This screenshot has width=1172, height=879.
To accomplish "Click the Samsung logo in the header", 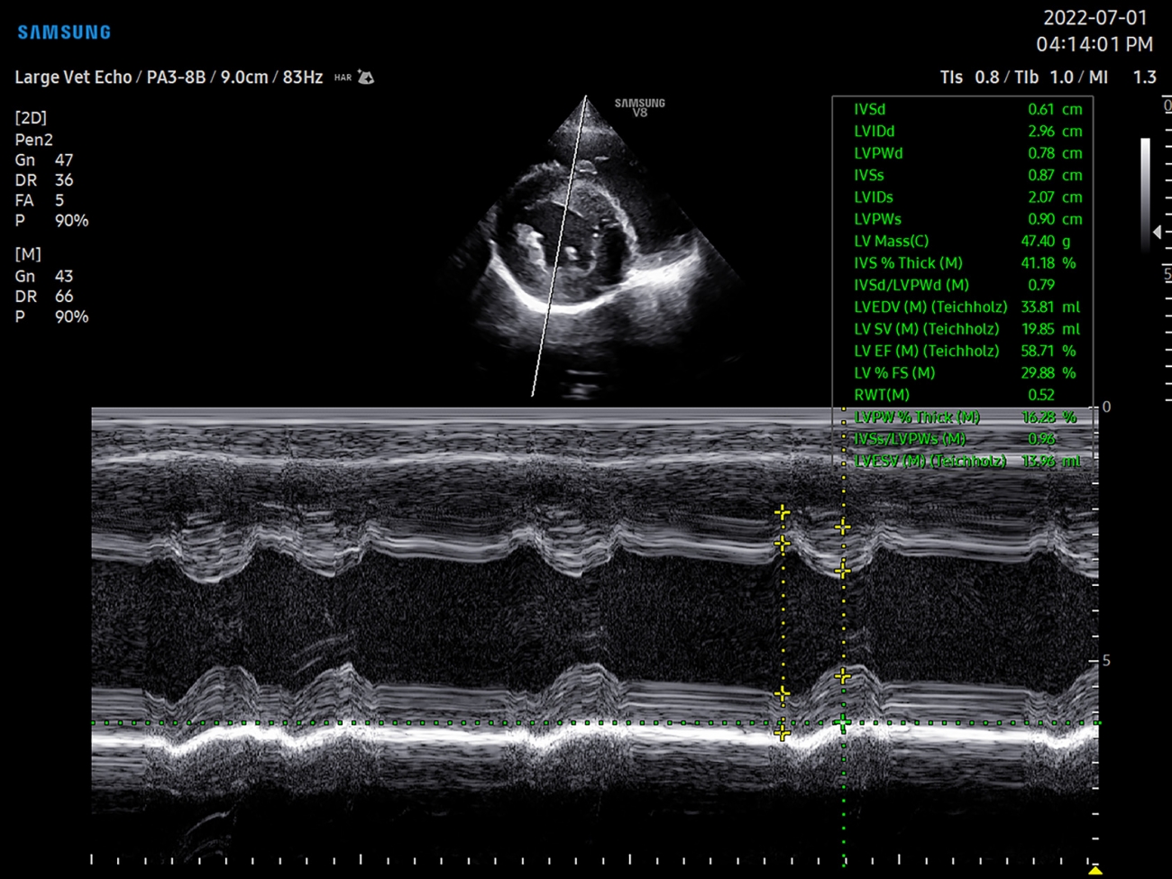I will coord(64,32).
